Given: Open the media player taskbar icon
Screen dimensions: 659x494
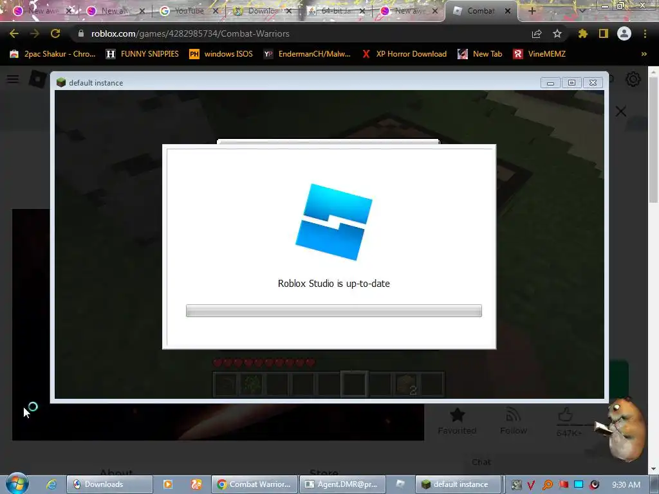Looking at the screenshot, I should point(168,484).
